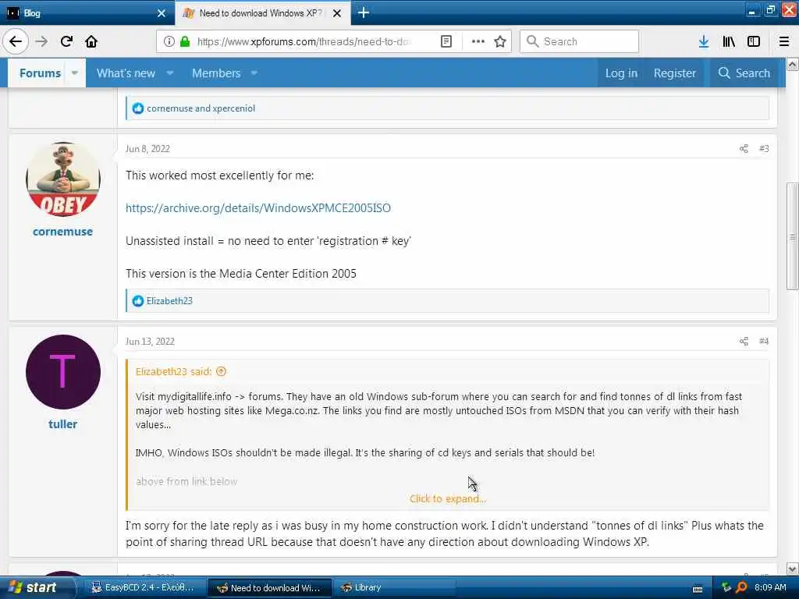Image resolution: width=799 pixels, height=599 pixels.
Task: Open the downloads arrow panel
Action: pyautogui.click(x=704, y=41)
